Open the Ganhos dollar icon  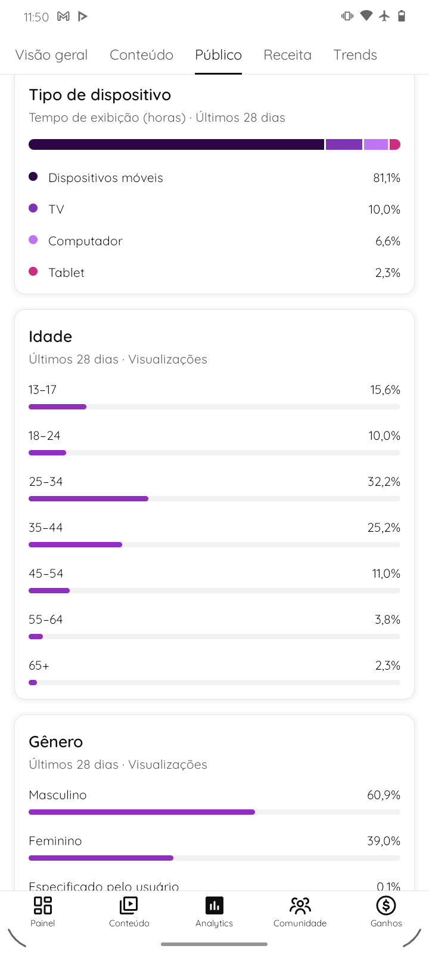pos(386,905)
